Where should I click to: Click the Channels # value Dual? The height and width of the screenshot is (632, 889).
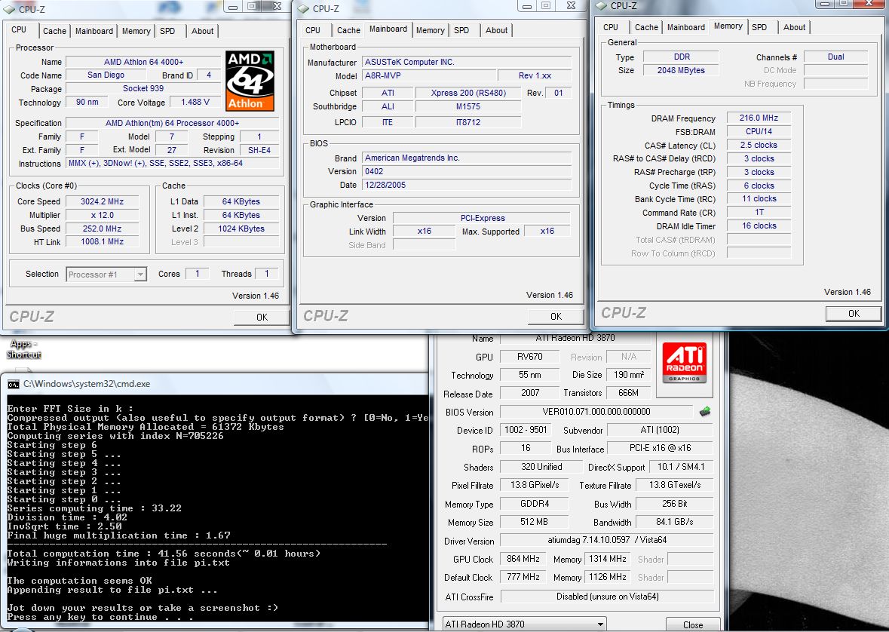[835, 57]
